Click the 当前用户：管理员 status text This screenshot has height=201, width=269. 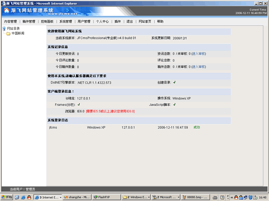tap(22, 189)
